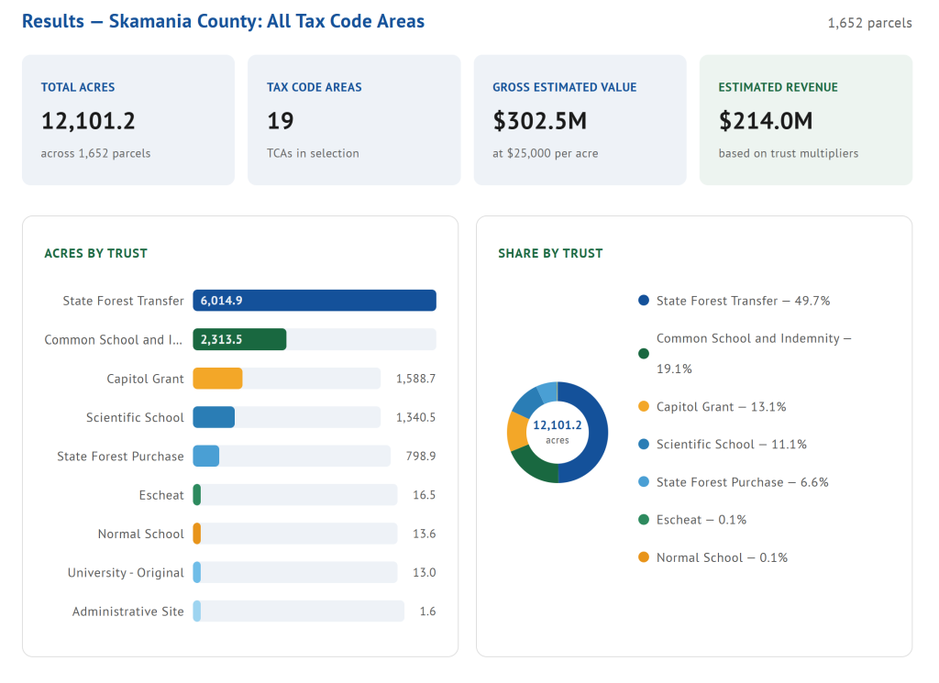Click the Administrative Site row label
This screenshot has width=939, height=683.
pos(128,611)
